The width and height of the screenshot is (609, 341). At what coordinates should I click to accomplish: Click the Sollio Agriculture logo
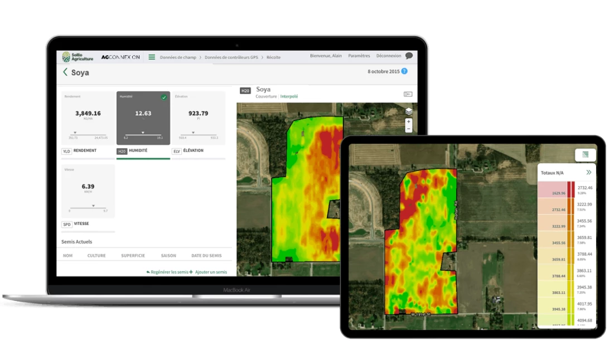tap(78, 57)
